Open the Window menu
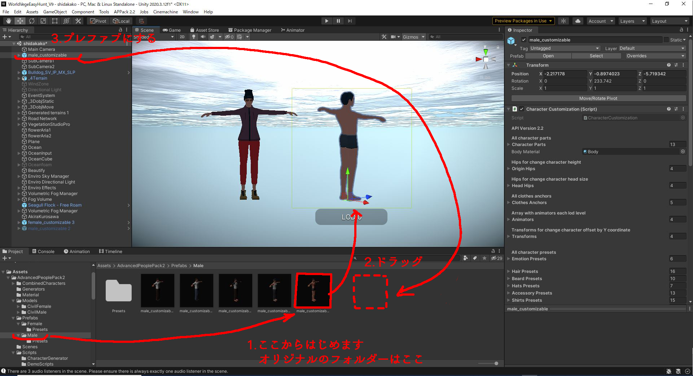The width and height of the screenshot is (693, 376). coord(190,12)
